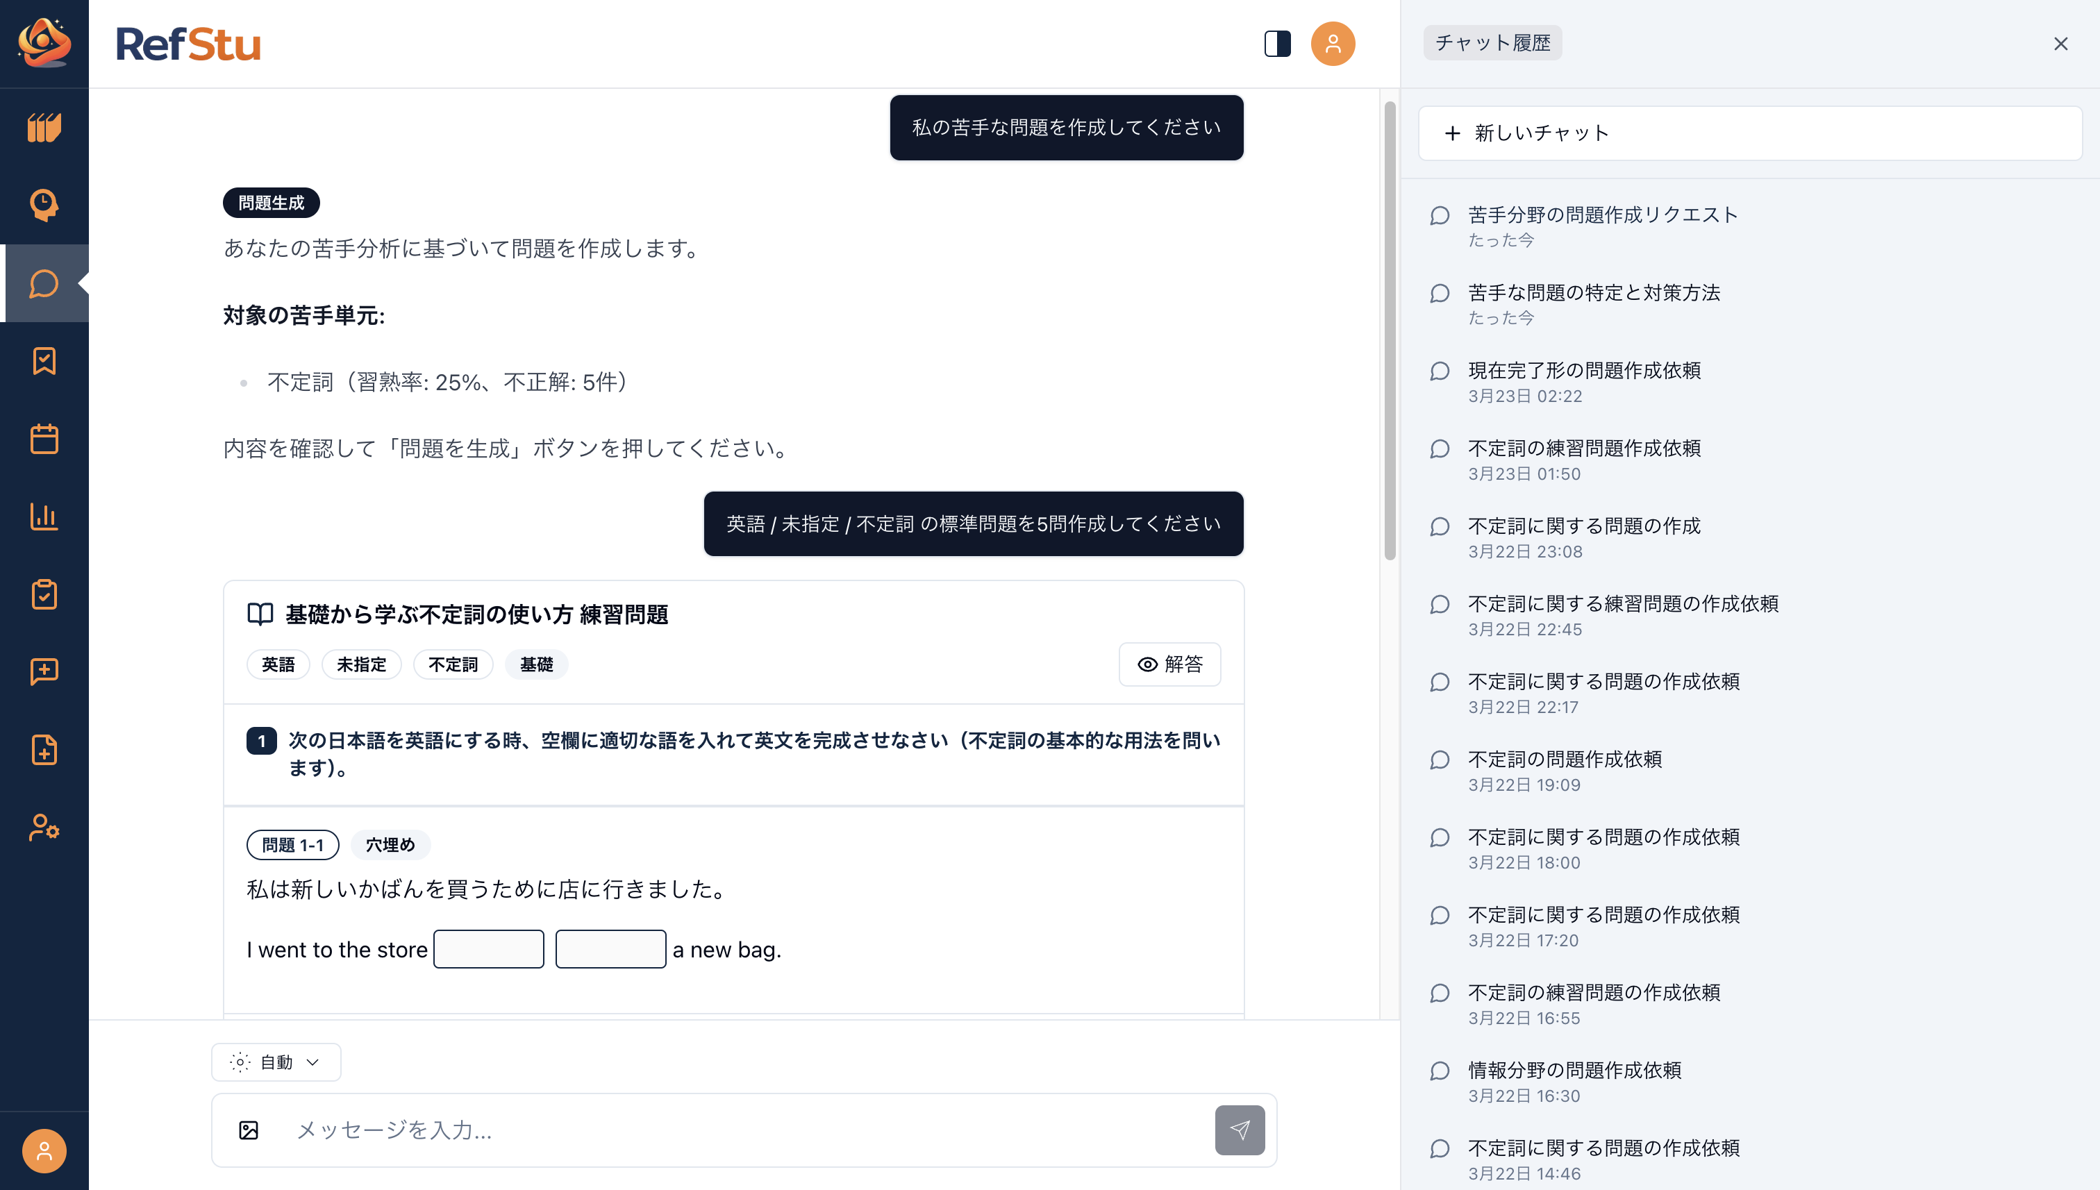Open the chat dated 3月22日 18:00
This screenshot has width=2100, height=1190.
click(x=1749, y=848)
